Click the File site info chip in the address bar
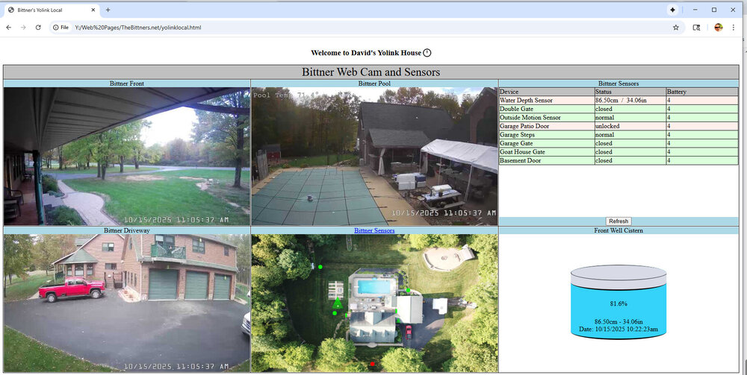This screenshot has height=375, width=747. pyautogui.click(x=61, y=28)
